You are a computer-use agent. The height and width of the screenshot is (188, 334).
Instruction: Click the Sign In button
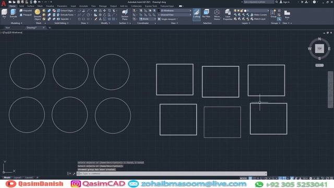284,2
